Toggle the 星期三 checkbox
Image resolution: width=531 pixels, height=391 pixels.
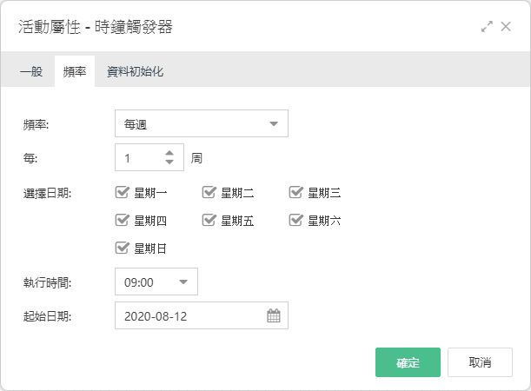[x=295, y=192]
